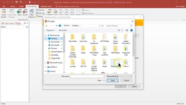Image resolution: width=186 pixels, height=105 pixels.
Task: Switch to the Home tab
Action: point(12,6)
